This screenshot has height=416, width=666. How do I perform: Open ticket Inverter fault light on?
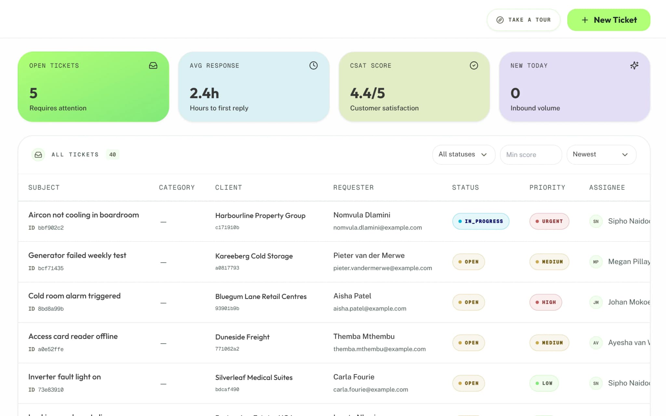click(64, 377)
